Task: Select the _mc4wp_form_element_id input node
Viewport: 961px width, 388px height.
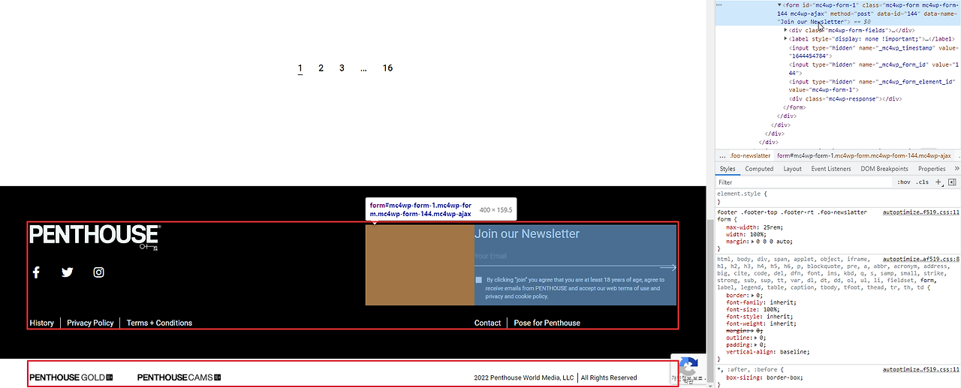Action: click(872, 86)
